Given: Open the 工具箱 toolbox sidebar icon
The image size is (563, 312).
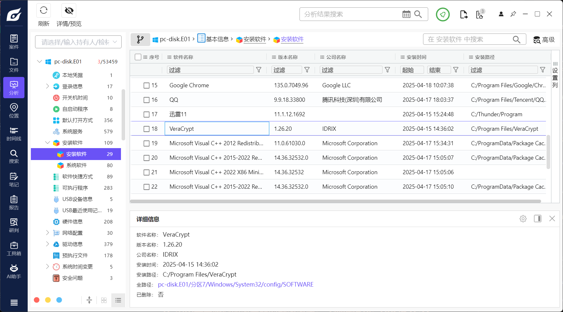Looking at the screenshot, I should tap(14, 249).
